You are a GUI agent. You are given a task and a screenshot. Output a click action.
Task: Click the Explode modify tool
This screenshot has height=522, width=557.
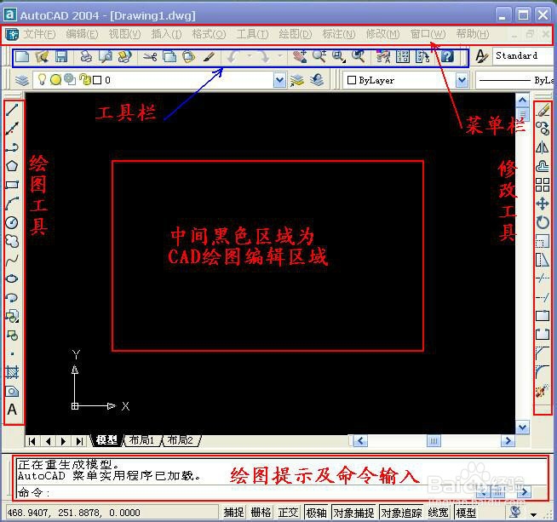coord(543,391)
